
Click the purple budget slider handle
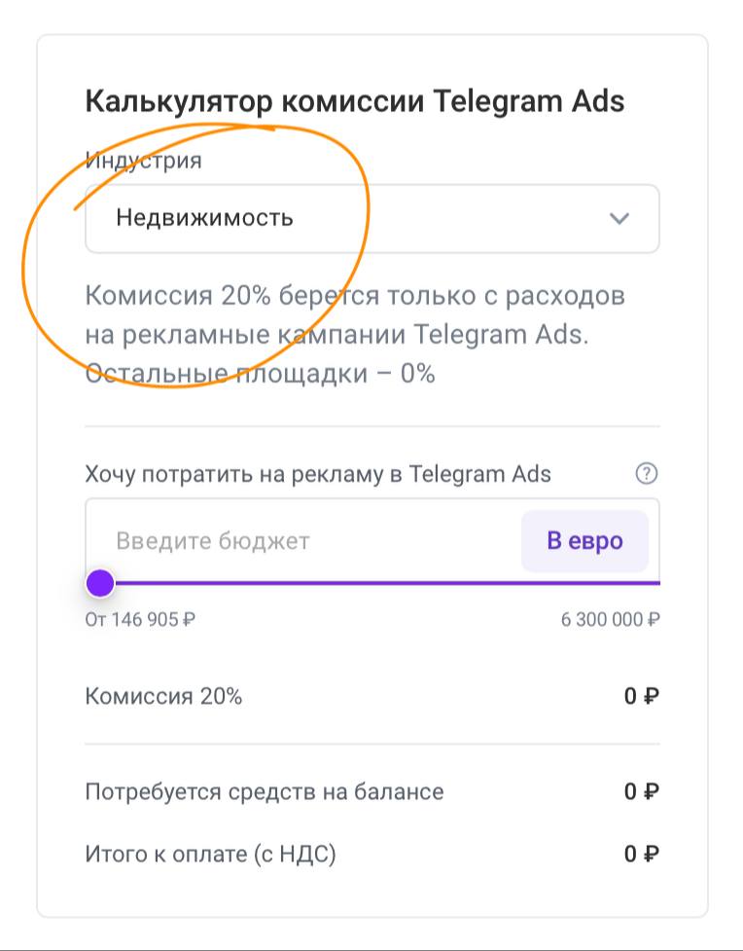tap(100, 583)
